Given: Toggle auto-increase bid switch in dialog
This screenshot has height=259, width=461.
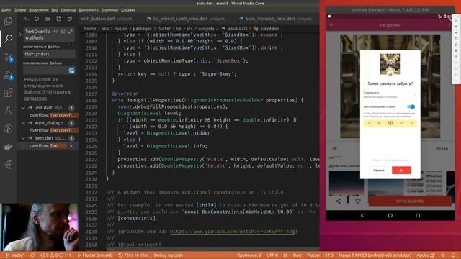Looking at the screenshot, I should point(411,106).
